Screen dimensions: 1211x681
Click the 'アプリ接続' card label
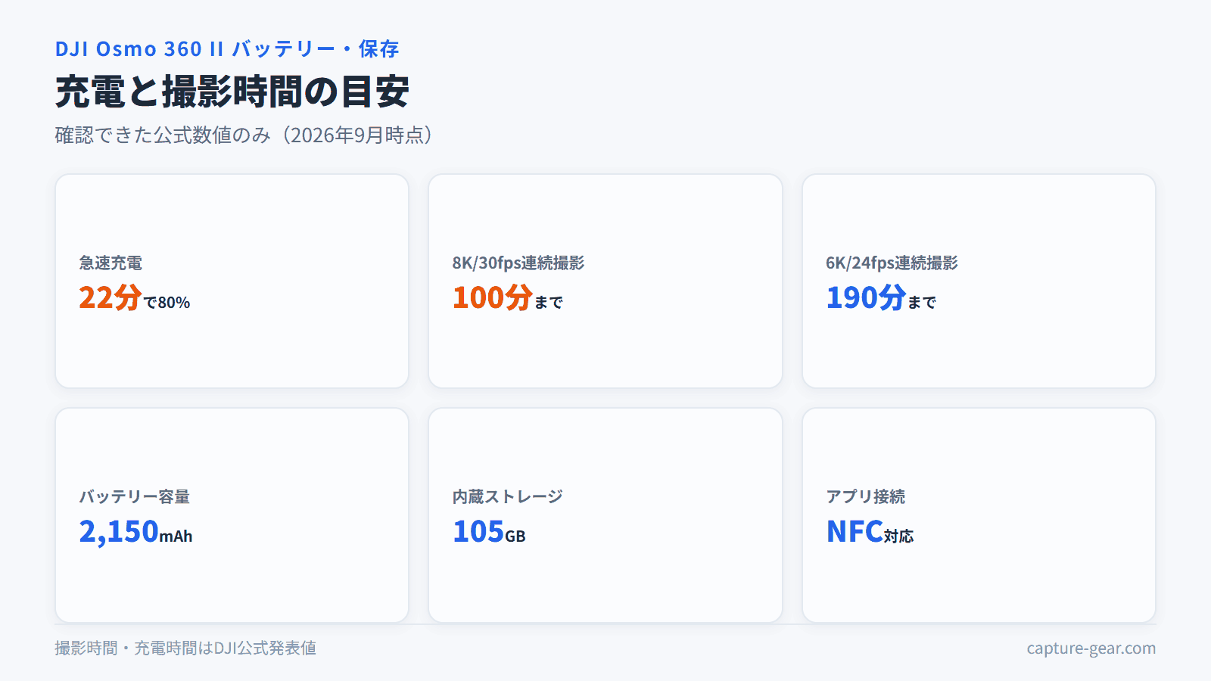tap(866, 496)
